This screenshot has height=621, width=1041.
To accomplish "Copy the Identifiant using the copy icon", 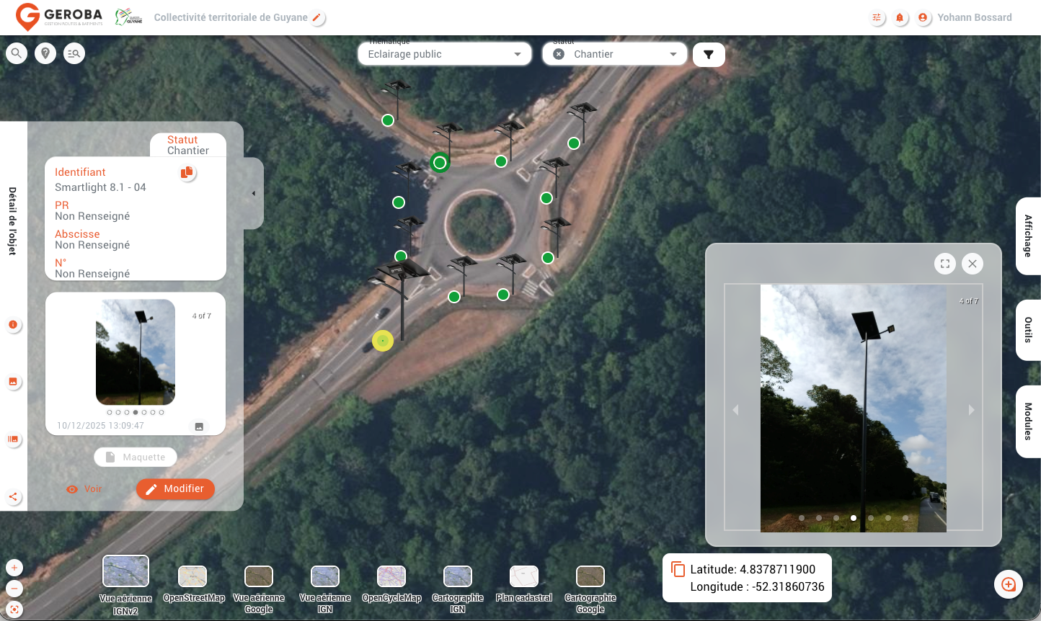I will 187,172.
